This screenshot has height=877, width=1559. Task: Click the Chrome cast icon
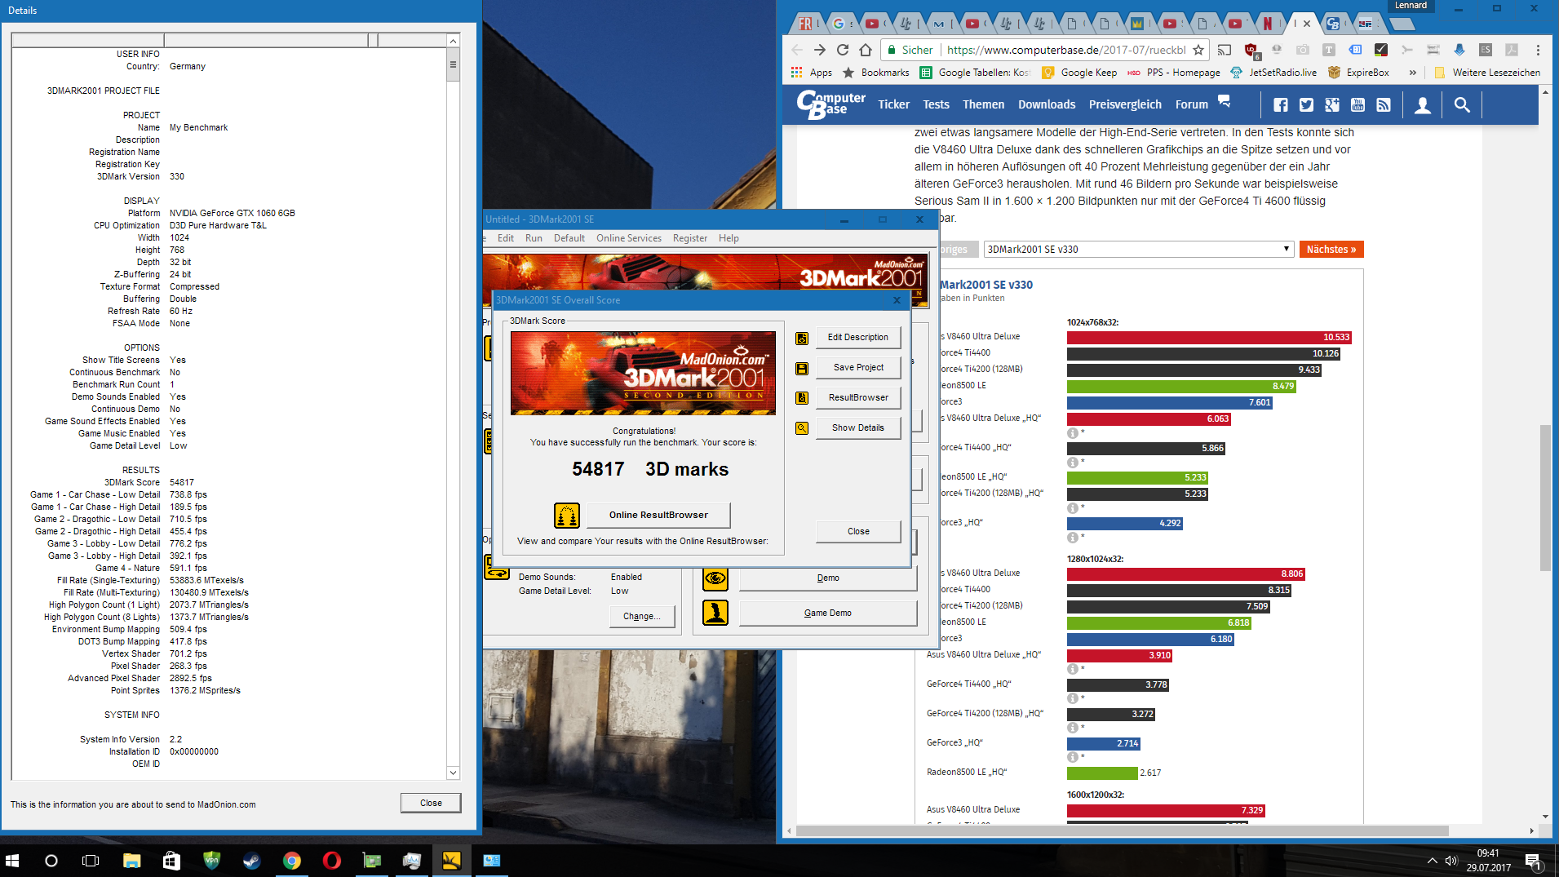tap(1225, 50)
